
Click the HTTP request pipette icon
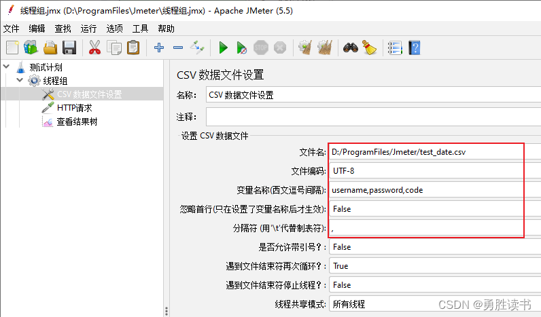(x=48, y=107)
